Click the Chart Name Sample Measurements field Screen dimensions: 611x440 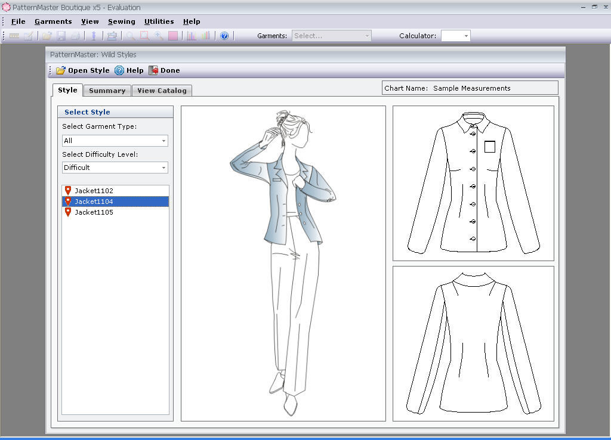(470, 88)
